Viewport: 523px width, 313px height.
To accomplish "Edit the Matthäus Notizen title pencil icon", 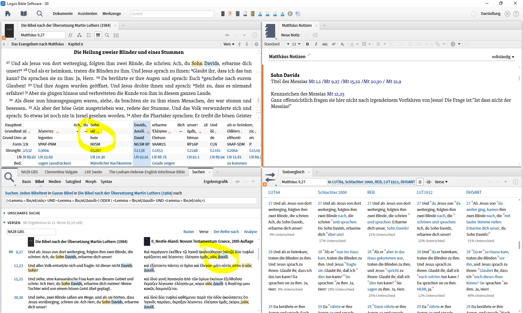I will pyautogui.click(x=309, y=55).
